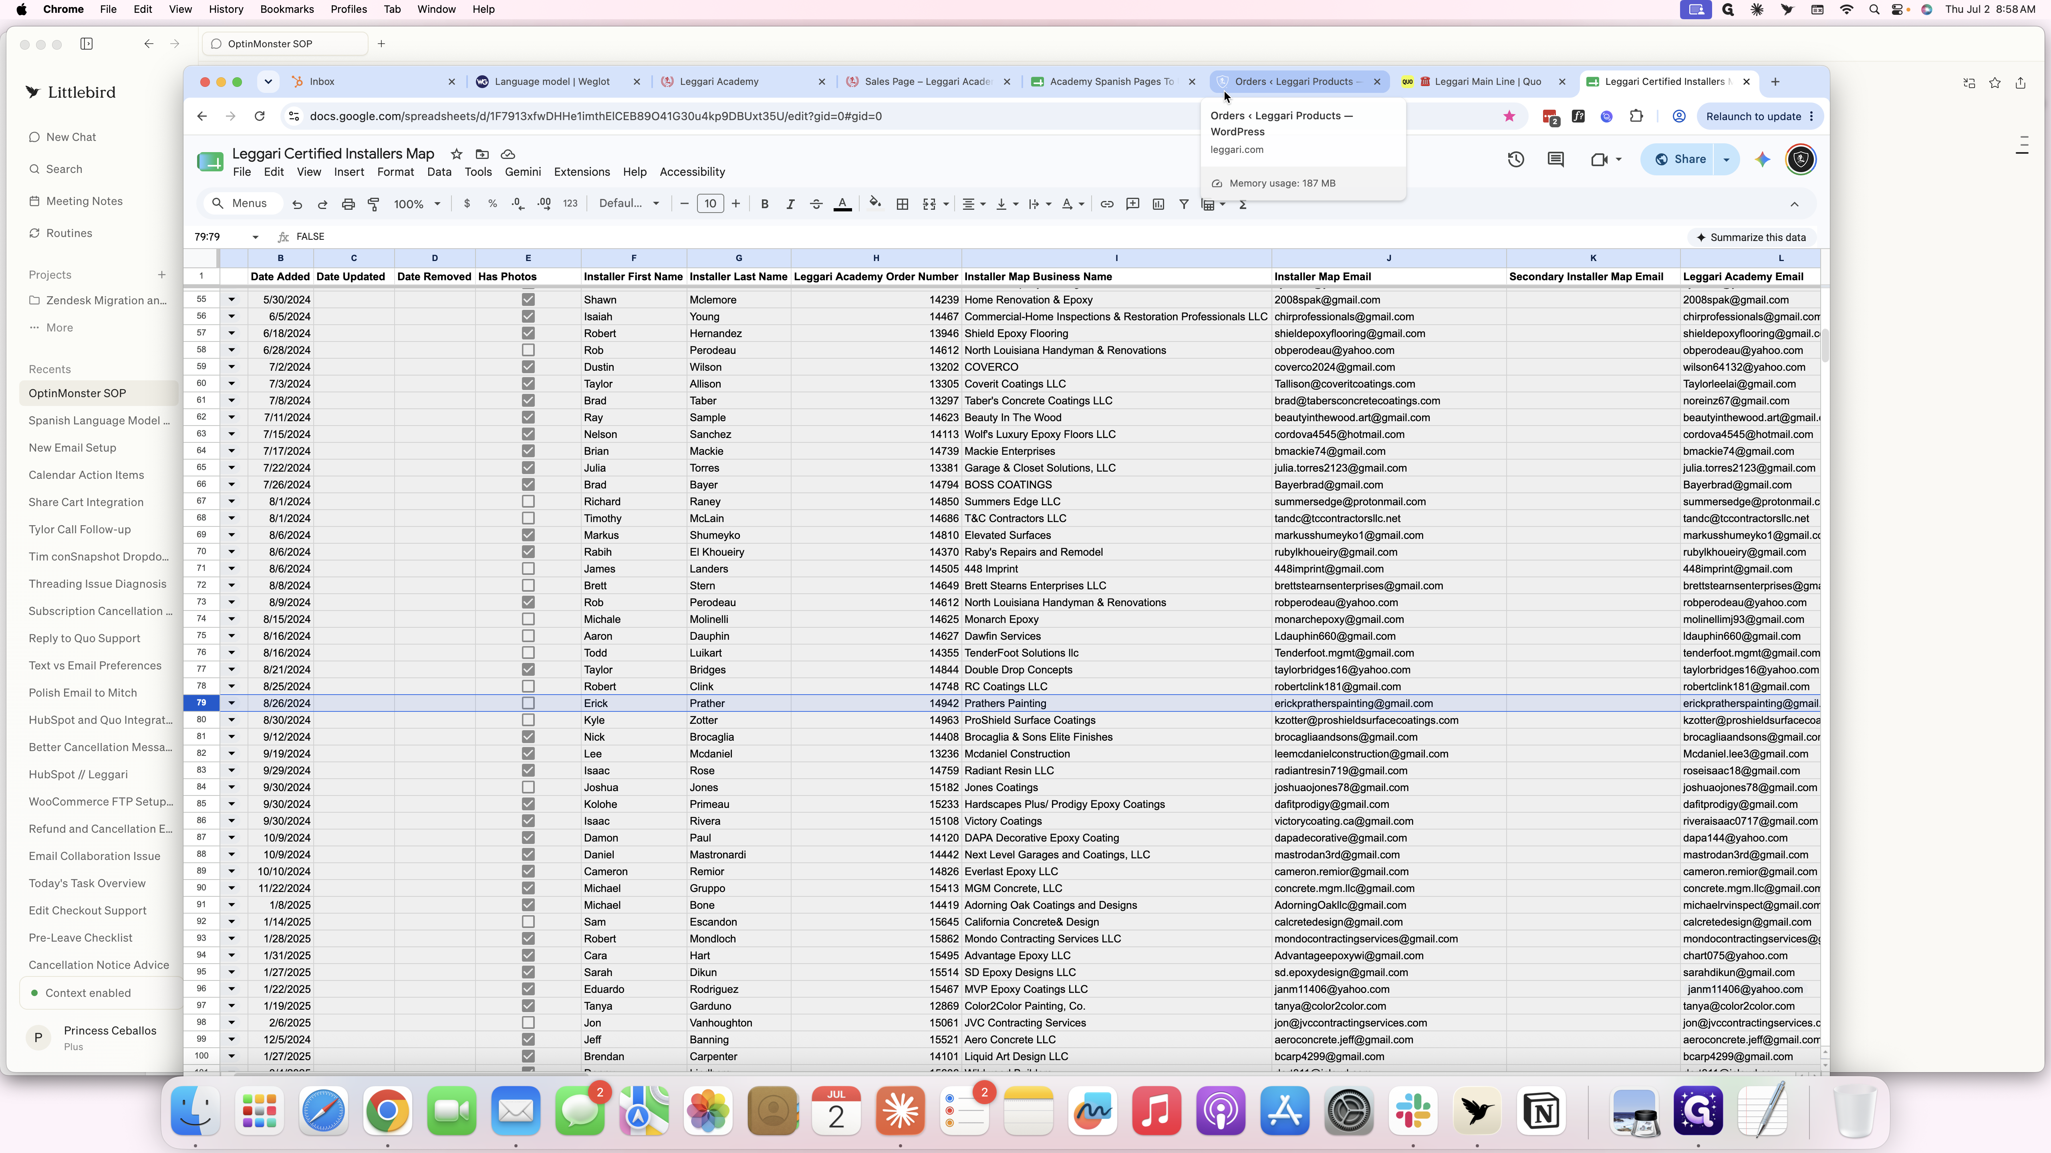Screen dimensions: 2051x1153
Task: Undo the last spreadsheet action
Action: tap(297, 205)
